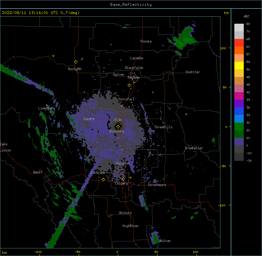Viewport: 262px width, 256px height.
Task: Pick the yellow diamond marker below Cochrane label
Action: click(x=103, y=179)
